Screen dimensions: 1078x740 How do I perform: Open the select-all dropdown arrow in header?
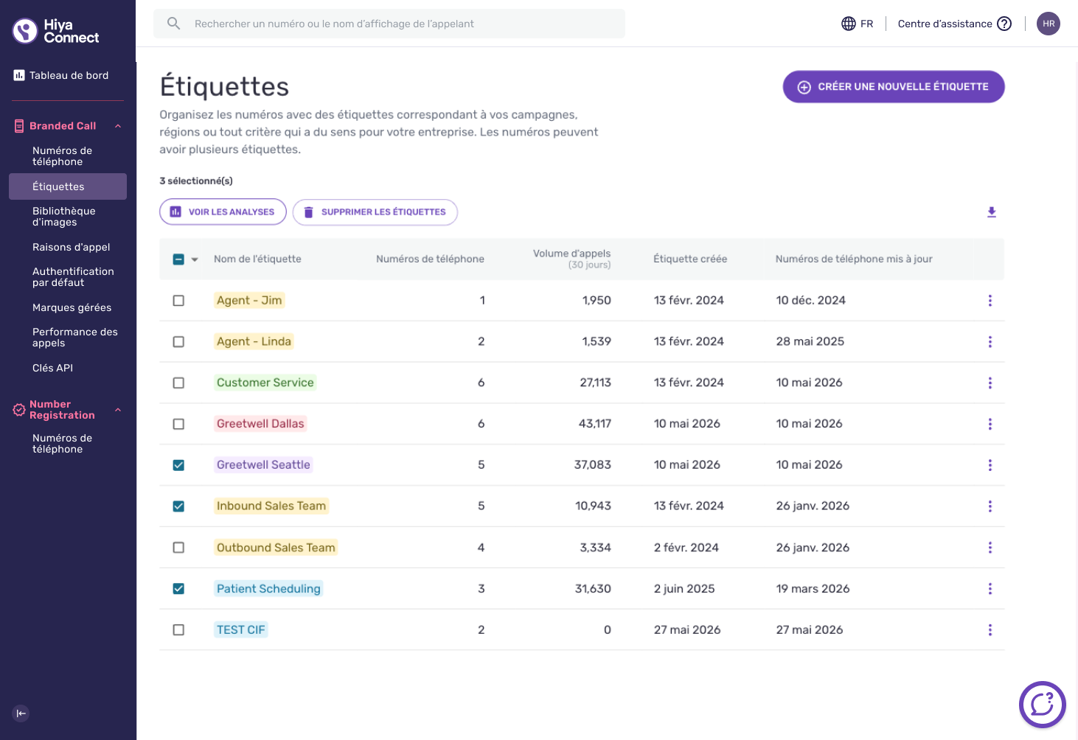[195, 259]
